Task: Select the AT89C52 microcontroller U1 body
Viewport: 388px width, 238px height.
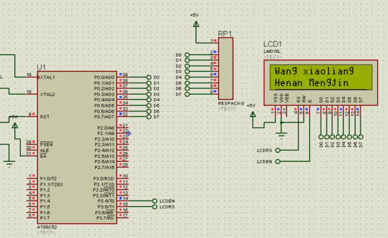Action: [77, 148]
